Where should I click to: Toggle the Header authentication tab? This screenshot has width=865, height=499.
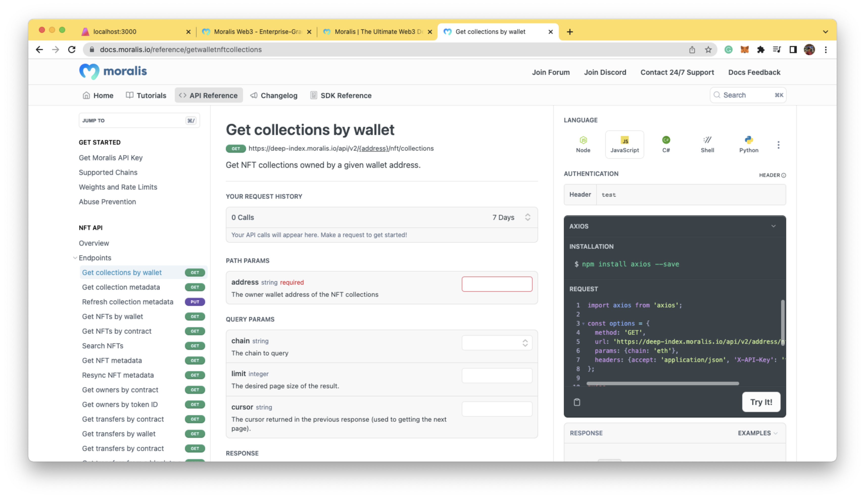(x=580, y=194)
